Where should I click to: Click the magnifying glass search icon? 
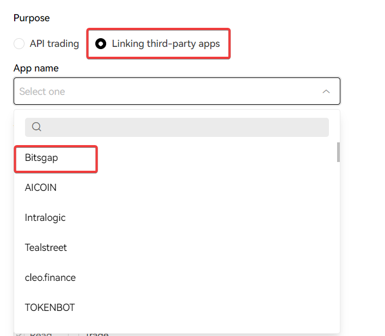(36, 127)
